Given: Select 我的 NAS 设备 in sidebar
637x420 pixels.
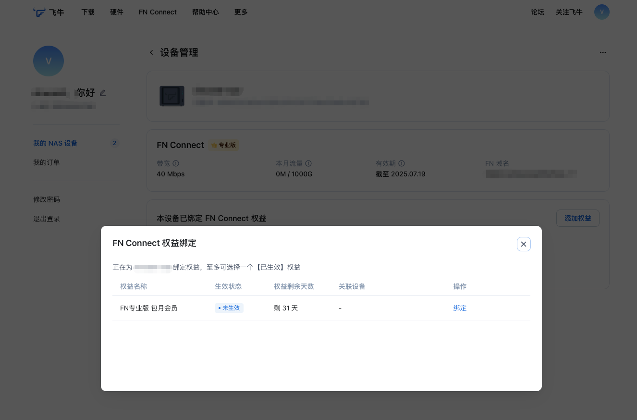Looking at the screenshot, I should (55, 143).
